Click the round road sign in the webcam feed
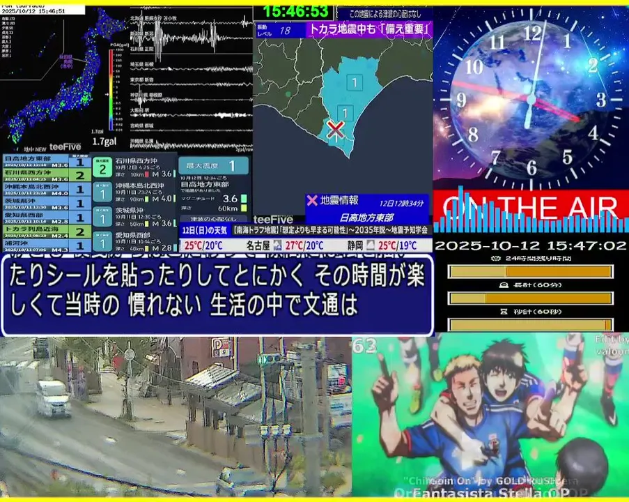This screenshot has width=629, height=502. (x=130, y=355)
